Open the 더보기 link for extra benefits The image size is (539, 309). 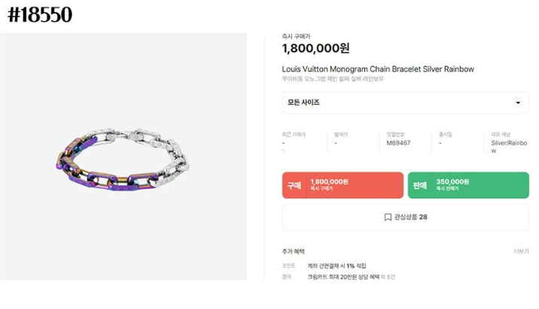pyautogui.click(x=521, y=251)
